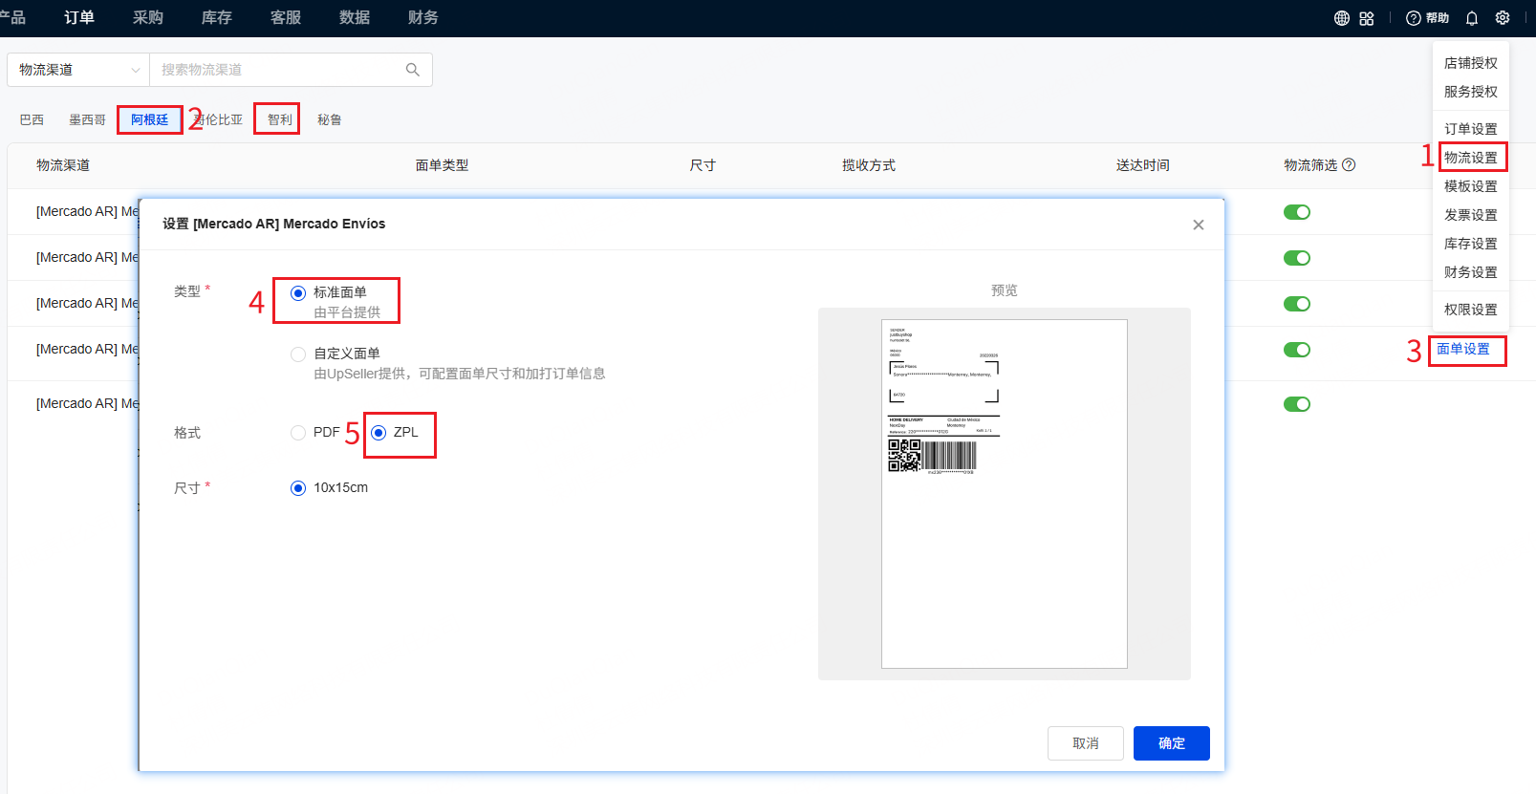Screen dimensions: 1536x794
Task: Toggle the first row logistics filter switch
Action: point(1296,212)
